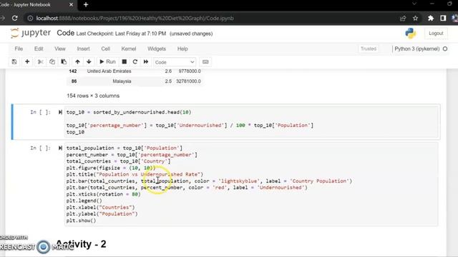458x257 pixels.
Task: Click the Last Checkpoint status text
Action: coord(121,34)
